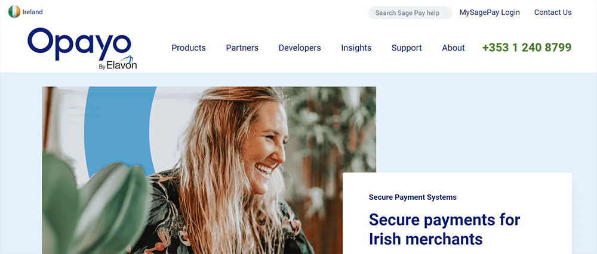Expand the Support navigation item
597x254 pixels.
click(x=407, y=48)
